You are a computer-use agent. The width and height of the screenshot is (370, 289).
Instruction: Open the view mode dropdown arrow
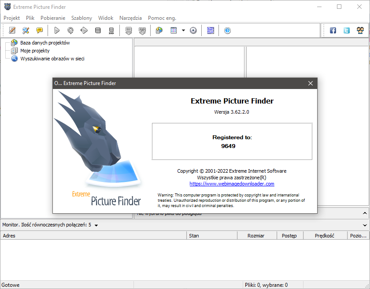coord(183,30)
